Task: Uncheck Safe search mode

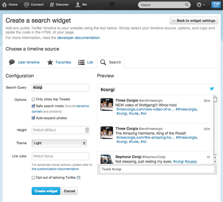Action: coord(33,106)
